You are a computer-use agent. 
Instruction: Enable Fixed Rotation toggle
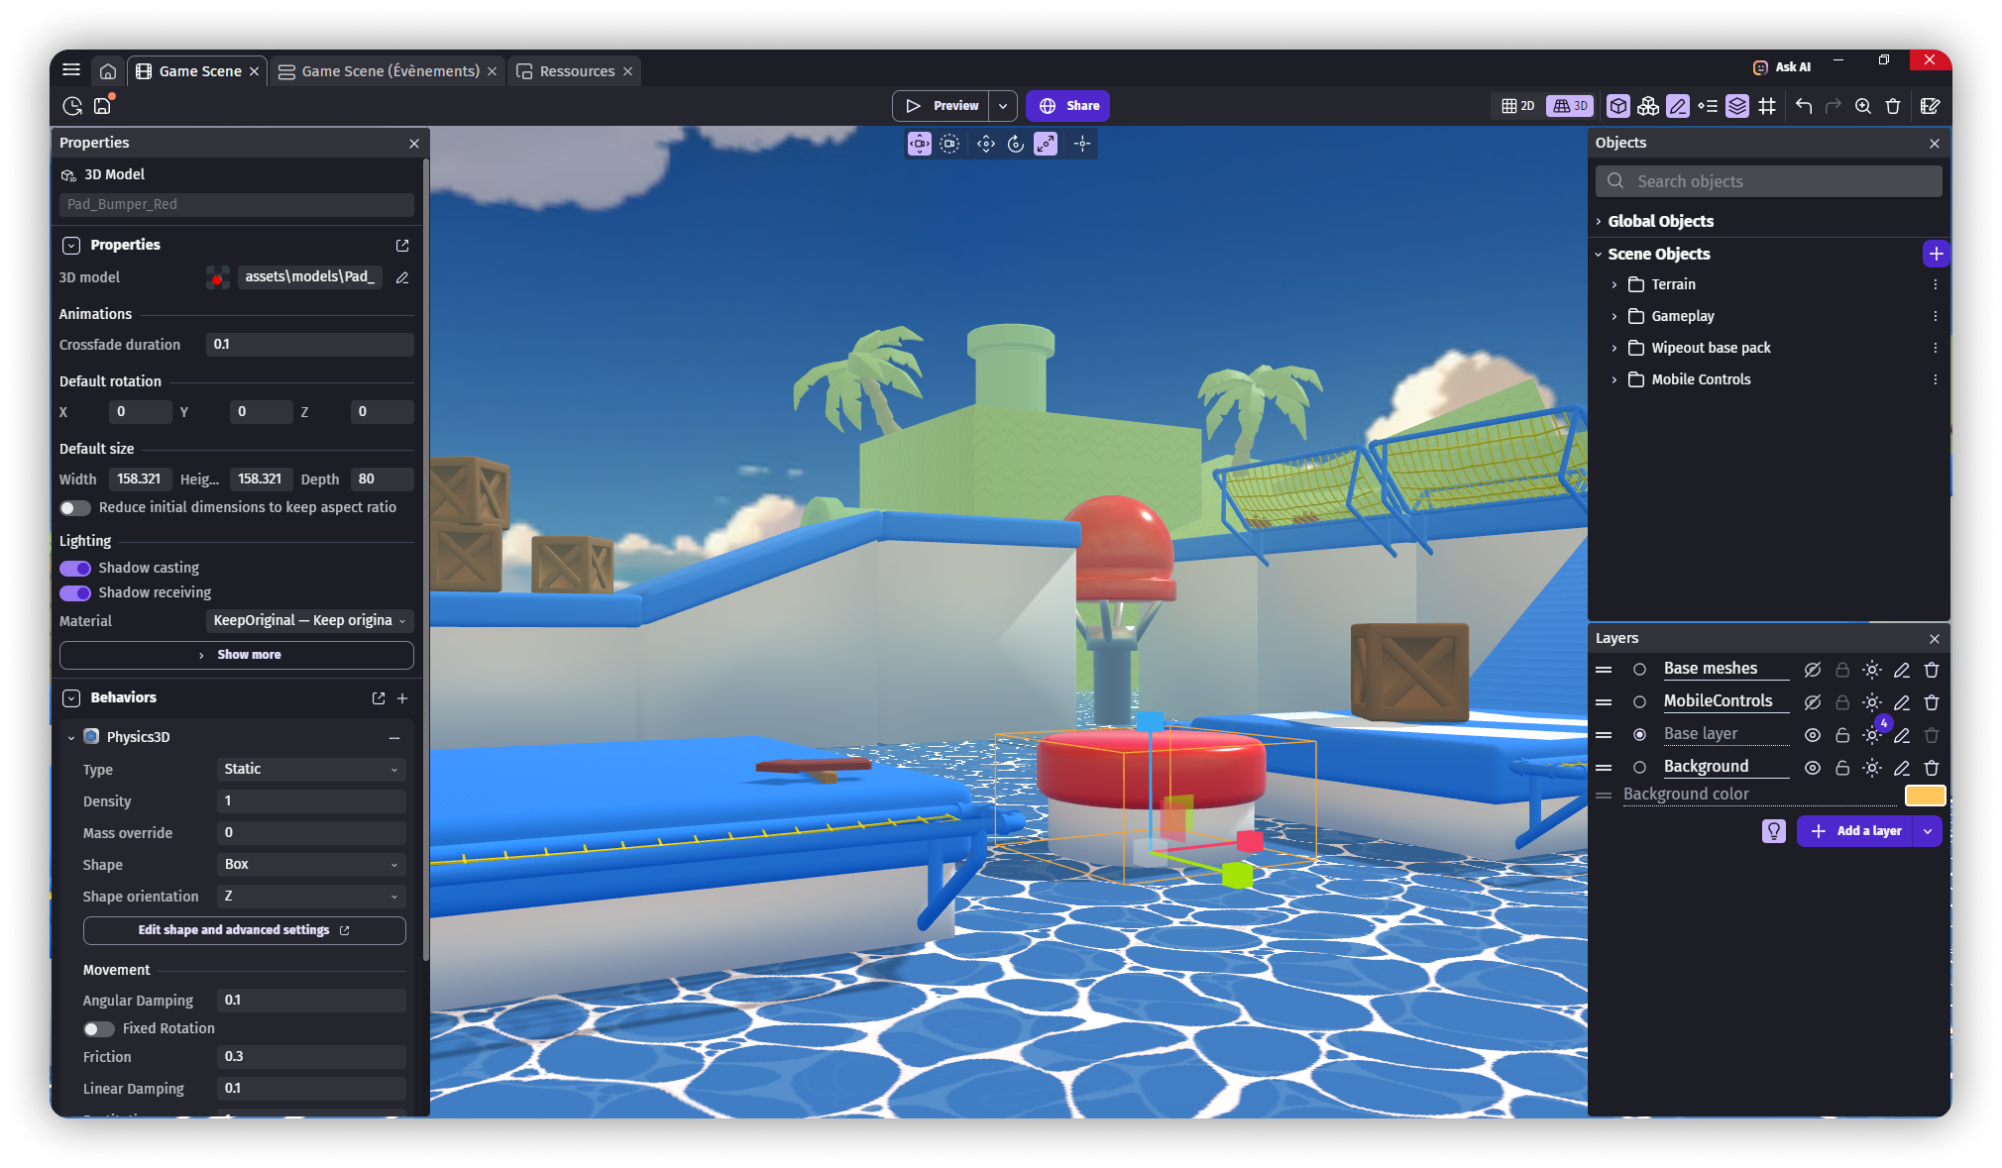98,1029
